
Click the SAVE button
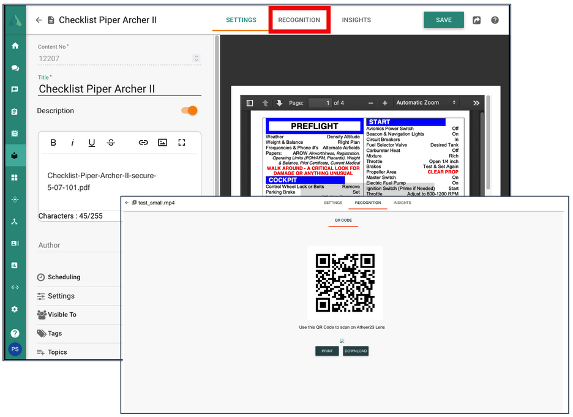click(444, 20)
